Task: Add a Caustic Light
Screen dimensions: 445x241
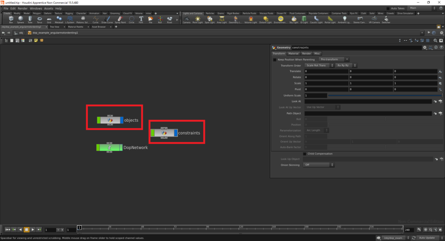Action: (316, 20)
